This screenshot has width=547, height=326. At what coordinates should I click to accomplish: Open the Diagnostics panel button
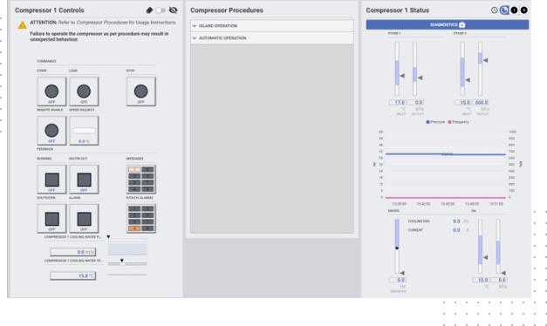click(448, 24)
